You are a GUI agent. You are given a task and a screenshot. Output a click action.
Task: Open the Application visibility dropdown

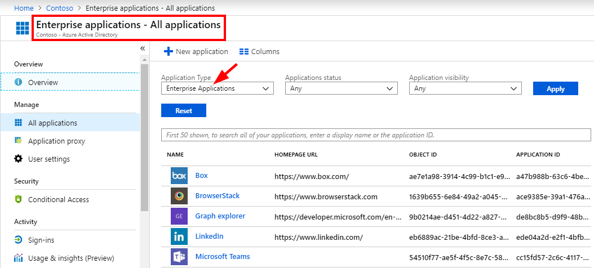pos(465,88)
